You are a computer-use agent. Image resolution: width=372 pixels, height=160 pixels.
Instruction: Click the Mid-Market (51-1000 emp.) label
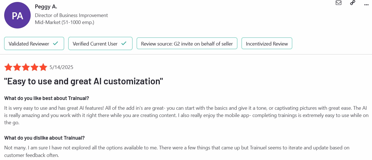(x=64, y=22)
